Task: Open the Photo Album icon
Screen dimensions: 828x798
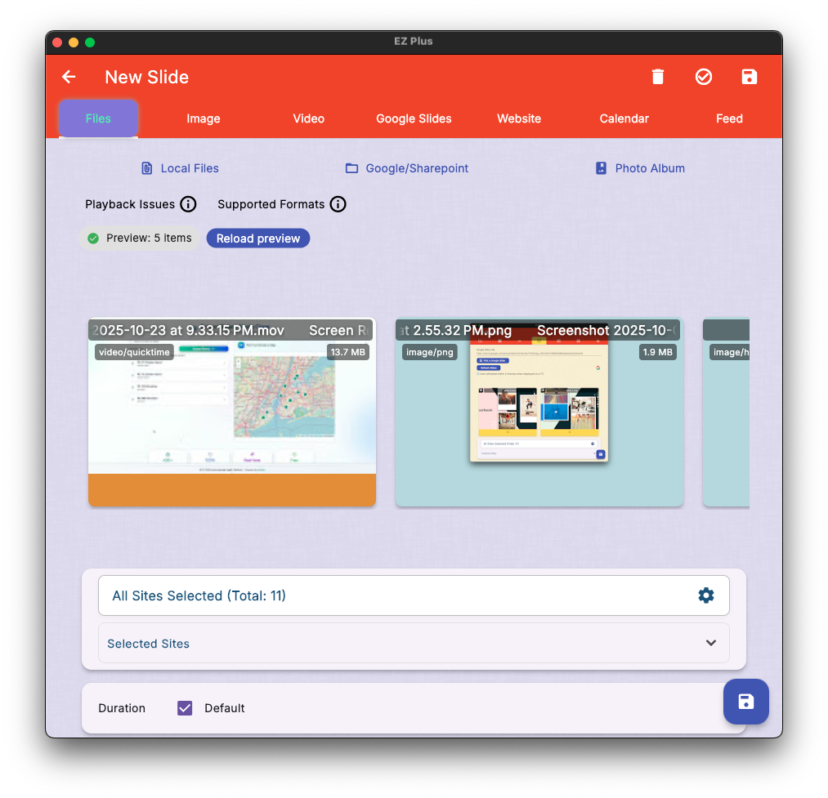Action: [x=601, y=167]
